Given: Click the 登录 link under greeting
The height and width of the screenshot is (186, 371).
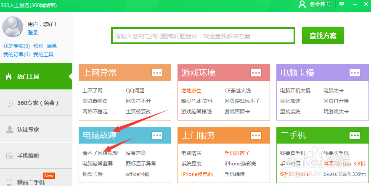Looking at the screenshot, I should (x=33, y=33).
